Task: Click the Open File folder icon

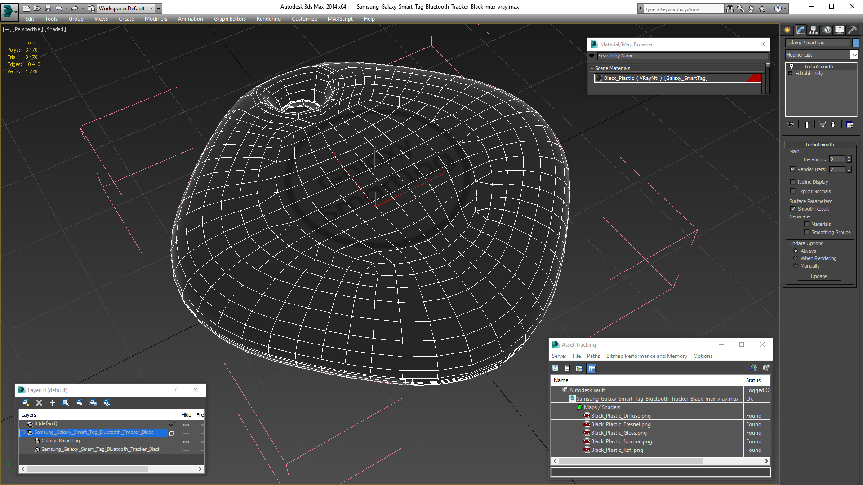Action: click(37, 8)
